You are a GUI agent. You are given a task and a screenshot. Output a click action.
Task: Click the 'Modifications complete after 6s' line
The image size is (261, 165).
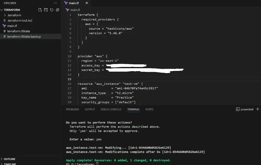(135, 152)
